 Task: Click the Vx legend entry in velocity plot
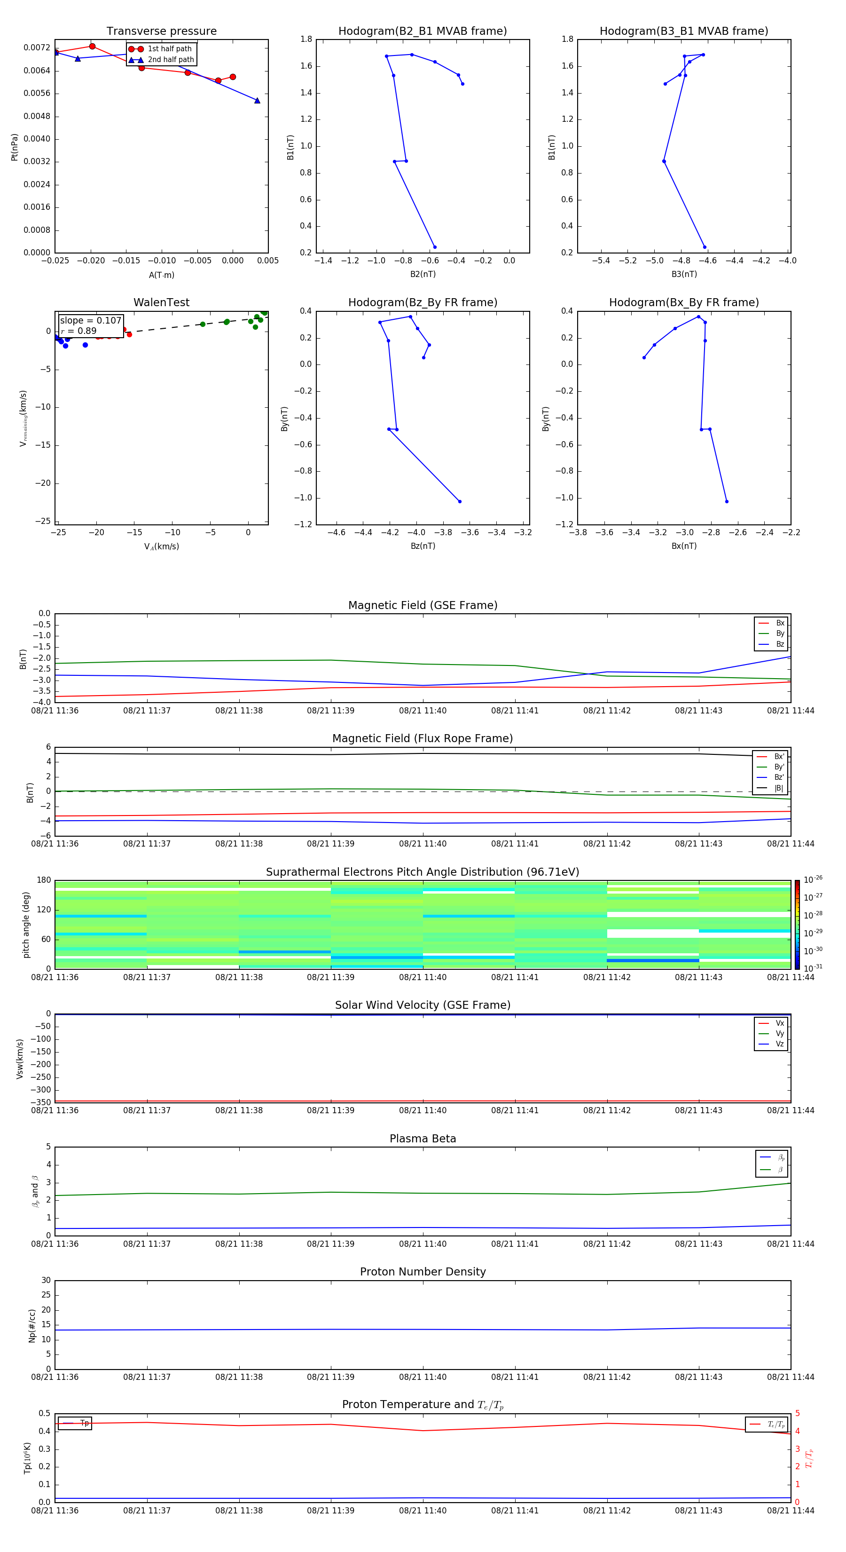click(771, 1023)
